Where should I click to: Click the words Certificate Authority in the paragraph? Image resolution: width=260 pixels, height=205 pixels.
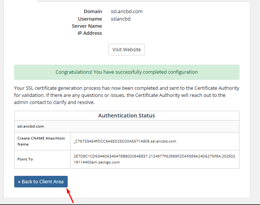(x=214, y=88)
